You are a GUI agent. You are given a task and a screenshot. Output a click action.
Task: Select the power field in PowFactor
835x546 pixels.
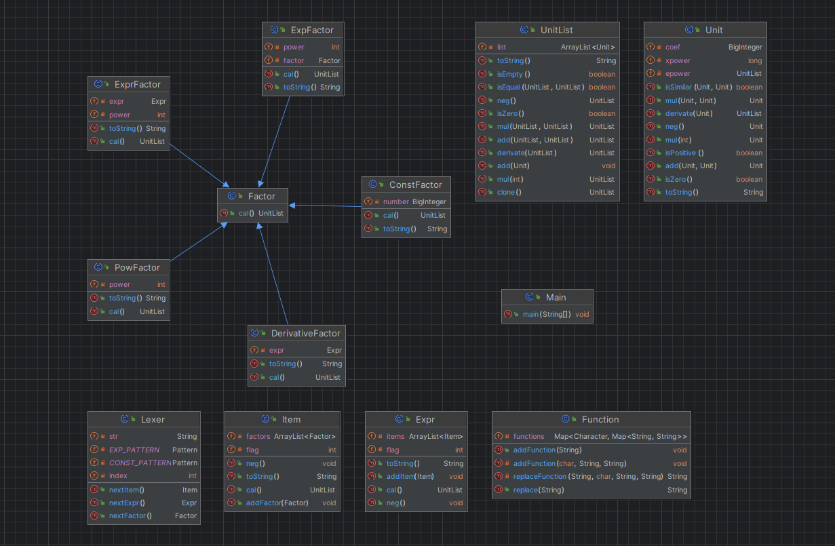[x=129, y=284]
